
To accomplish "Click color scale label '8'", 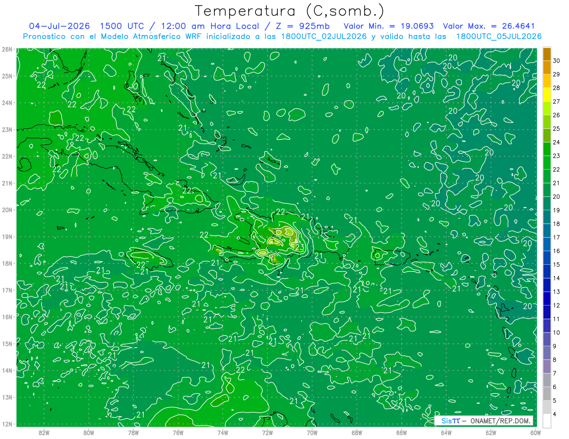I will pyautogui.click(x=554, y=360).
